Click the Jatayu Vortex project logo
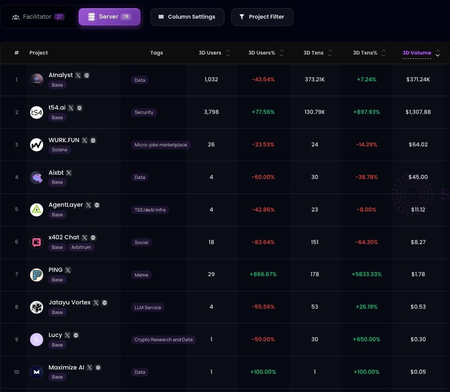The image size is (450, 392). click(37, 307)
